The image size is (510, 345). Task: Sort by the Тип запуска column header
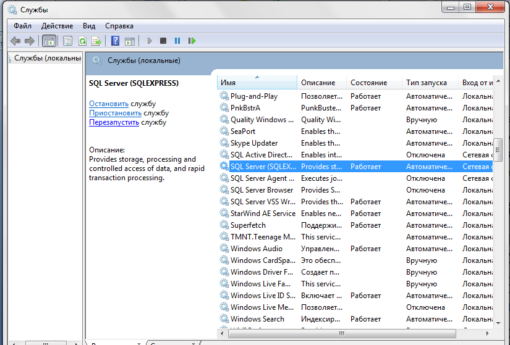click(430, 83)
